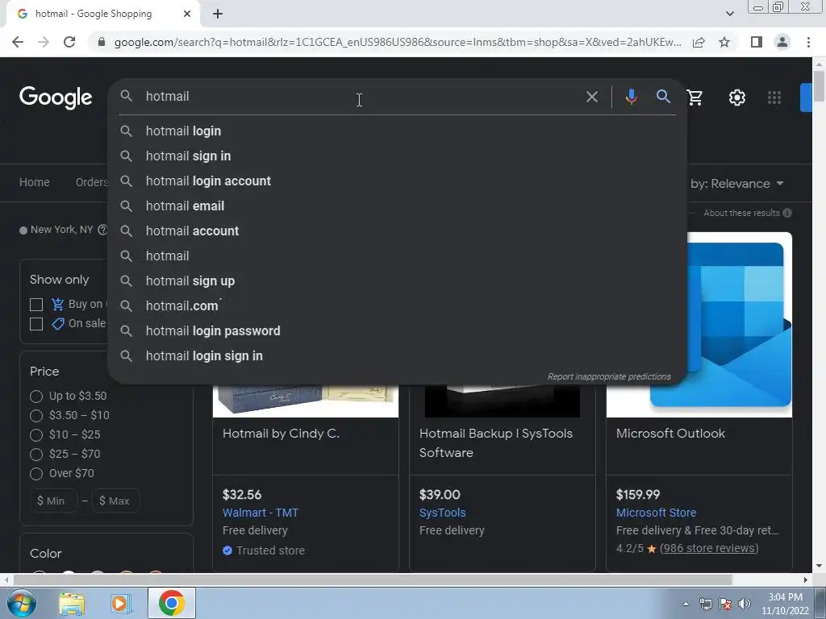
Task: Select the Up to $3.50 price option
Action: pyautogui.click(x=35, y=396)
